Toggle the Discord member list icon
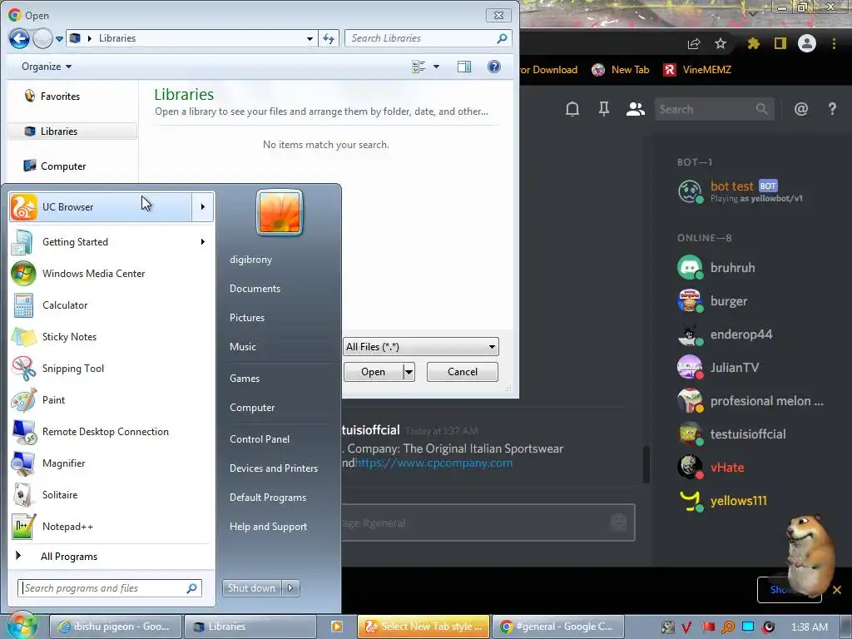 point(635,109)
